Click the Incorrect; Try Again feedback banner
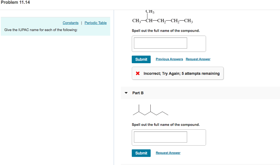This screenshot has height=165, width=280. pyautogui.click(x=178, y=73)
